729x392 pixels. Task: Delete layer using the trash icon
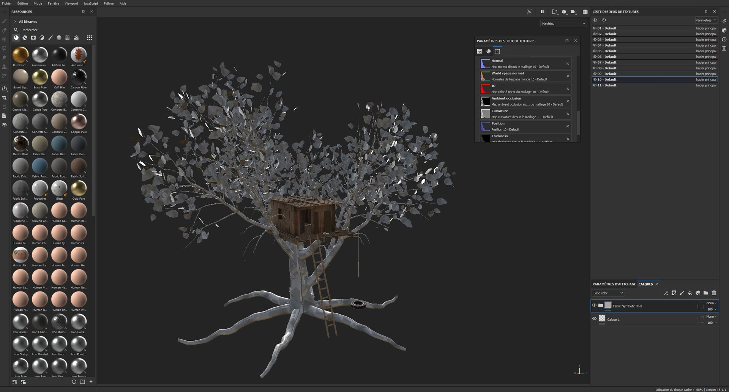pyautogui.click(x=714, y=293)
